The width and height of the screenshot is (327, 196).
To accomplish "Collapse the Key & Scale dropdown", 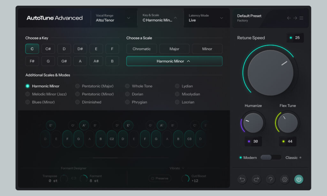I will (x=160, y=18).
